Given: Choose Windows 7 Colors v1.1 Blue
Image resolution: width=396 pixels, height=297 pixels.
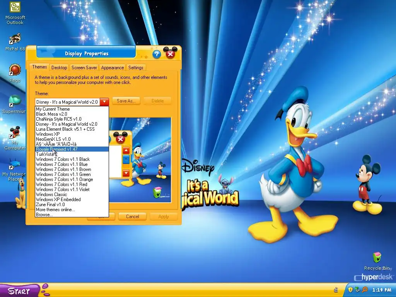Looking at the screenshot, I should click(x=72, y=164).
